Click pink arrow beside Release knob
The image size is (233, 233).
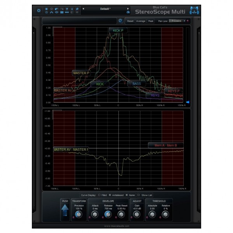point(103,217)
